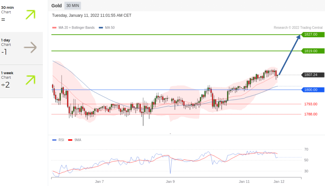The height and width of the screenshot is (186, 325).
Task: Click the Jan 7 date axis label
Action: [x=99, y=182]
